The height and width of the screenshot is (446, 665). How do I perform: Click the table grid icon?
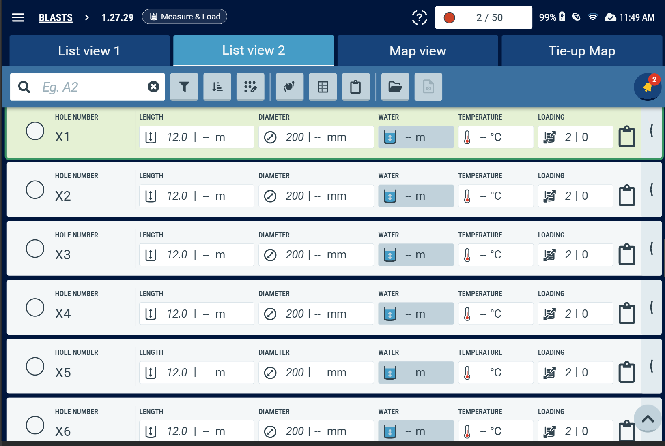323,87
